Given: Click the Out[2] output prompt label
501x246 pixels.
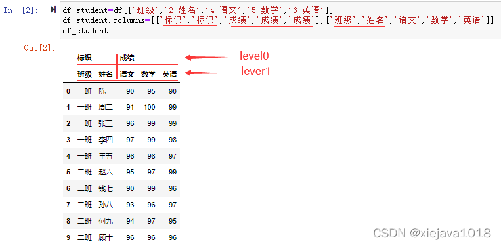Looking at the screenshot, I should point(39,48).
